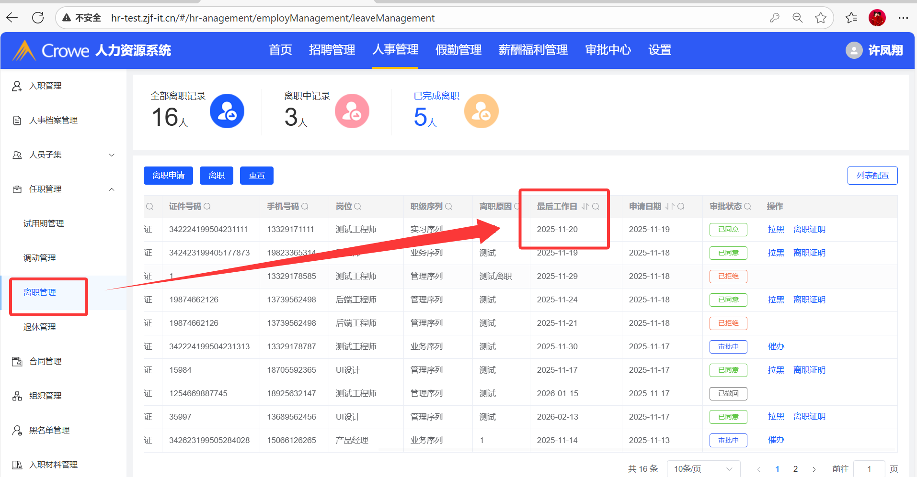Viewport: 917px width, 477px height.
Task: Click the 列表配置 button
Action: tap(872, 176)
